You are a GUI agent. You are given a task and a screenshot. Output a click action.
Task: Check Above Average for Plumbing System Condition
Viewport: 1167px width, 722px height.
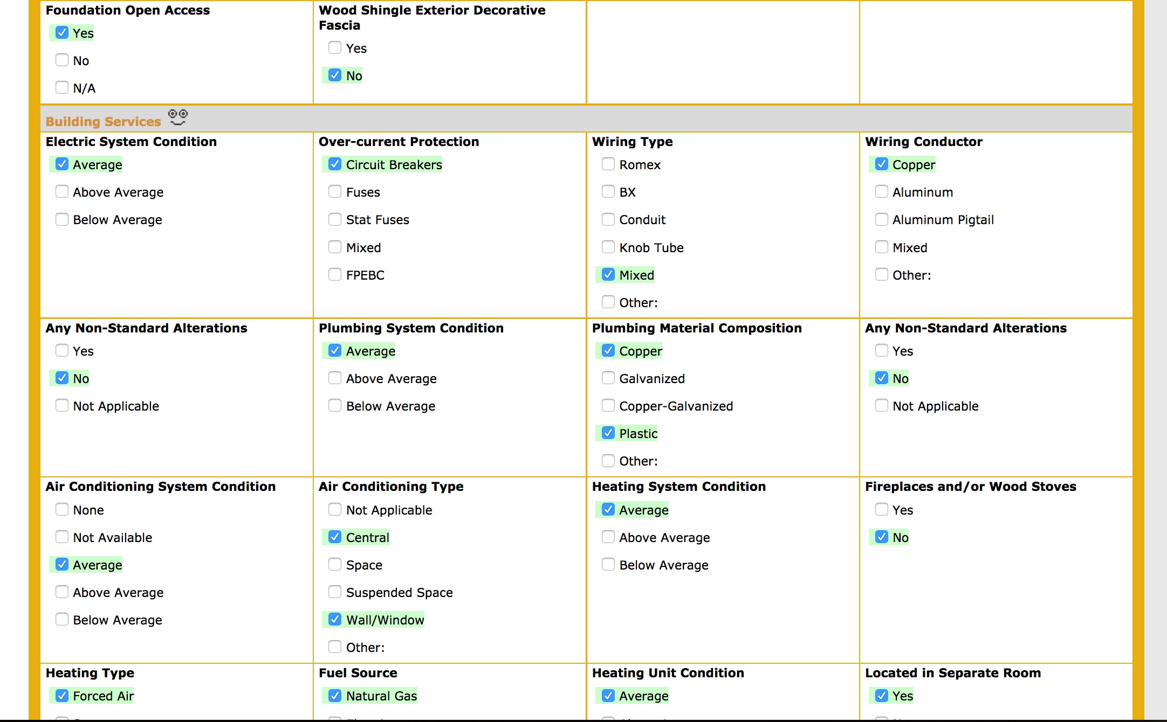tap(334, 378)
